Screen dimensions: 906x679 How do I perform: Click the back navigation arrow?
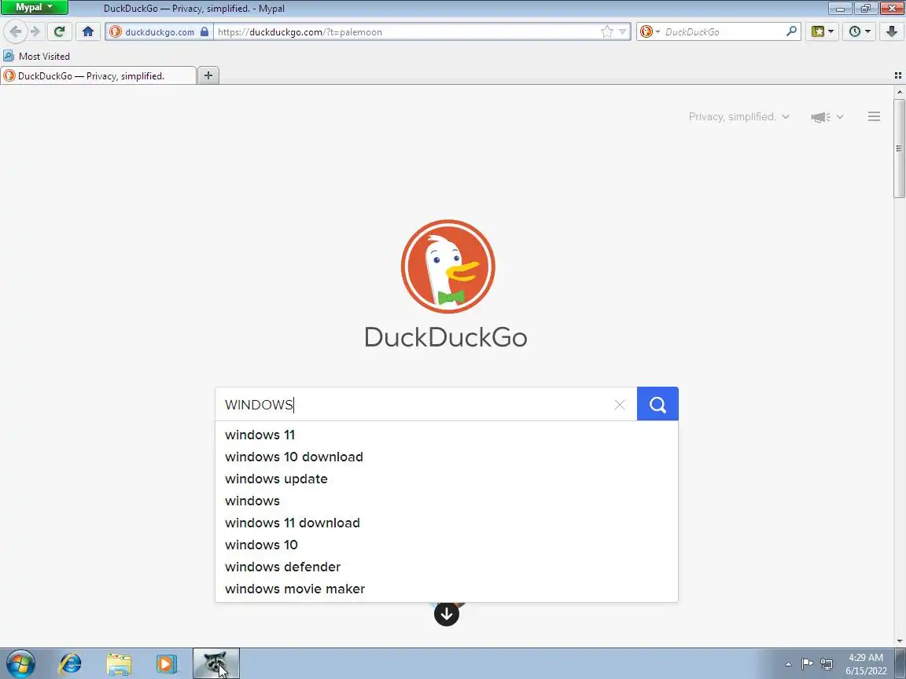coord(16,31)
